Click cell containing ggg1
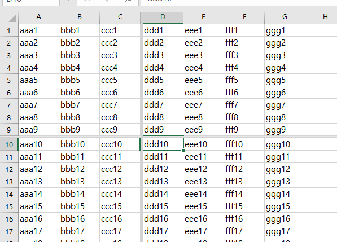The height and width of the screenshot is (242, 337). pos(285,30)
